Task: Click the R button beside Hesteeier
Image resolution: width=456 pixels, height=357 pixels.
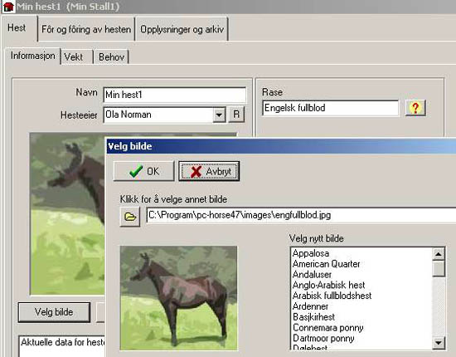Action: pos(236,115)
